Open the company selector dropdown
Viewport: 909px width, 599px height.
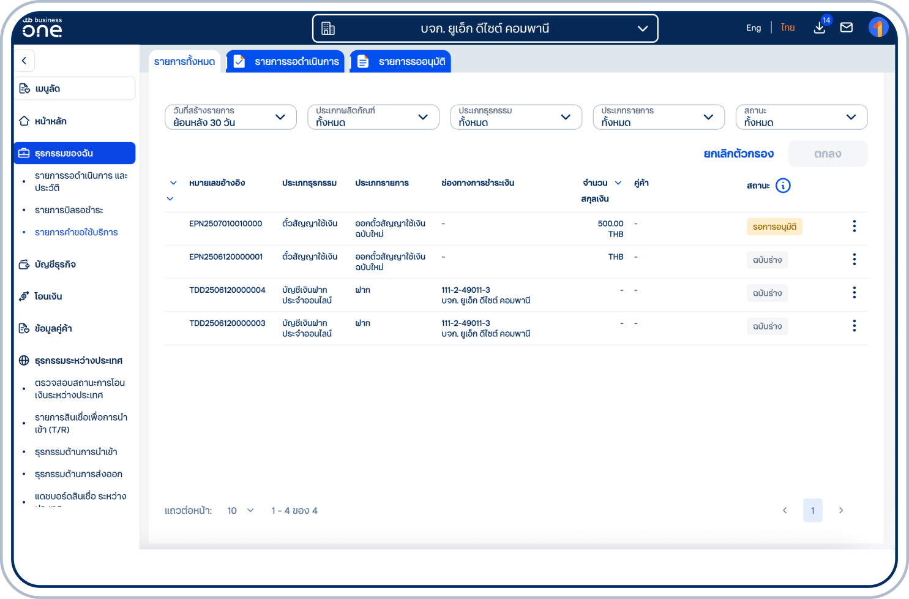(x=485, y=28)
